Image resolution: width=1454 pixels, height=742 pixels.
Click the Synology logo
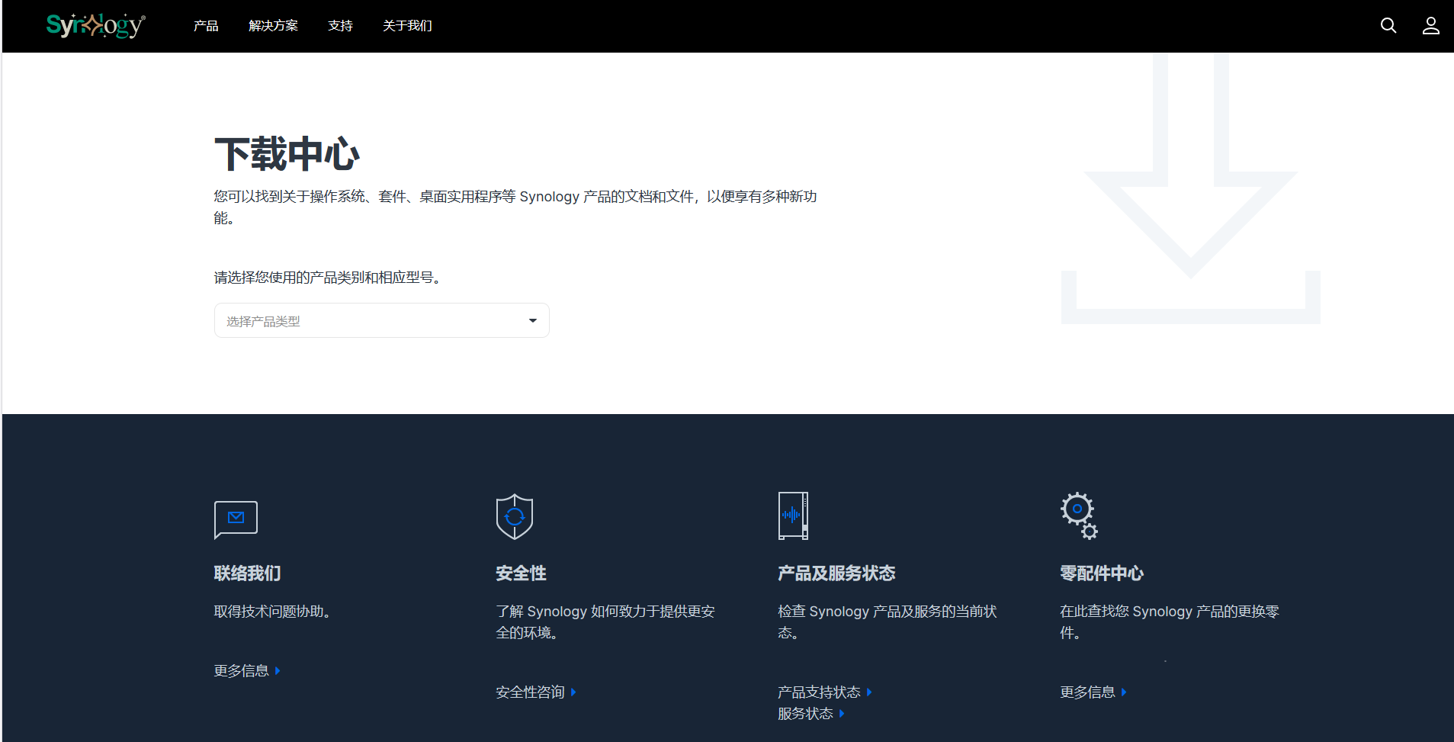coord(95,26)
